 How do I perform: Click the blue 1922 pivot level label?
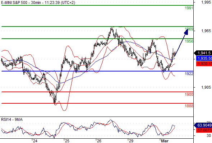(x=189, y=74)
